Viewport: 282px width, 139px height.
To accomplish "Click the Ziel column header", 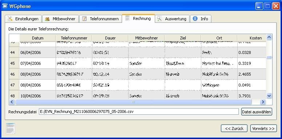I will coord(183,38).
